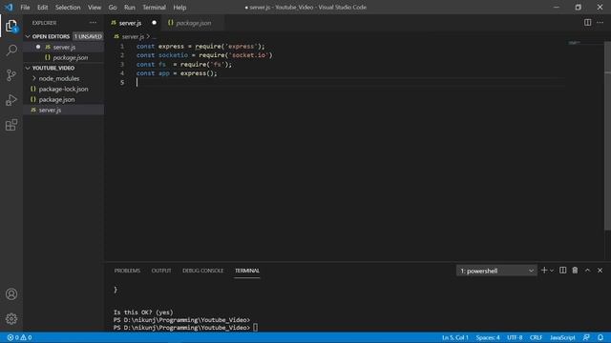Open package-lock.json in the file tree

tap(63, 89)
